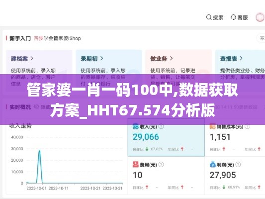Screen dimensions: 265x199
Task: Select the 利润 value 27,905
Action: click(223, 175)
